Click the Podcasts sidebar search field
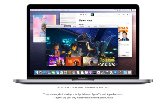This screenshot has height=103, width=166. (x=68, y=18)
